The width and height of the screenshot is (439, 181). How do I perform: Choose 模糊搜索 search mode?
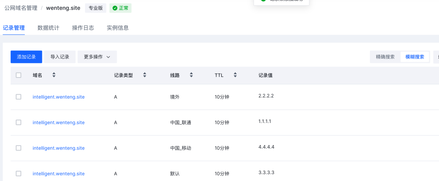(415, 57)
